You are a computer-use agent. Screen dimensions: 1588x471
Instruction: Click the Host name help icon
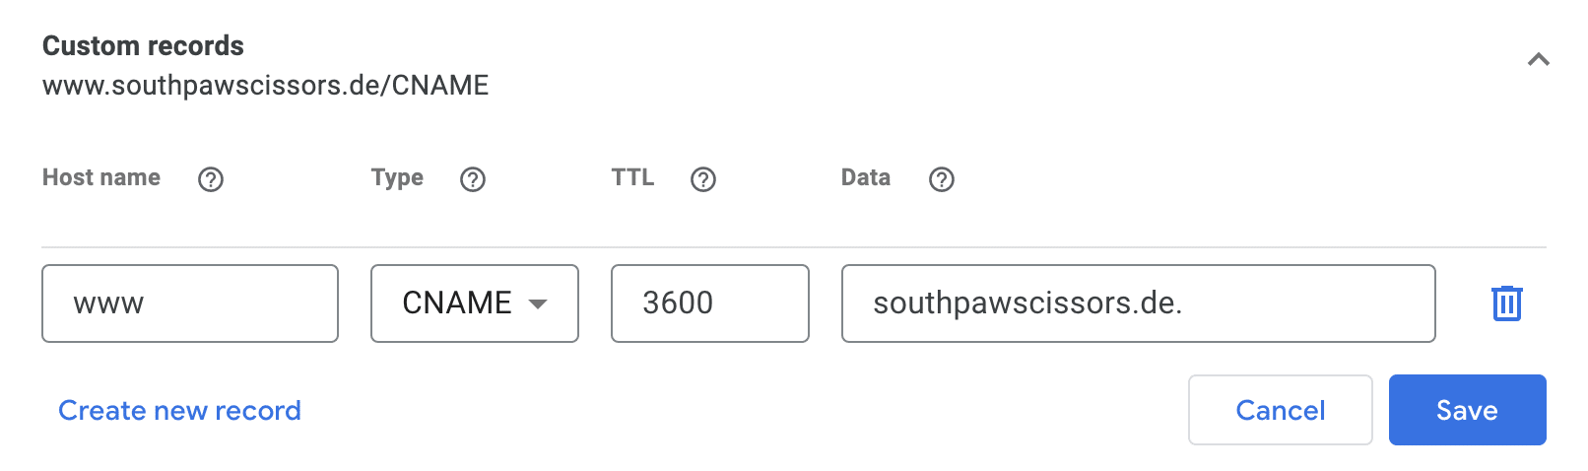point(211,179)
